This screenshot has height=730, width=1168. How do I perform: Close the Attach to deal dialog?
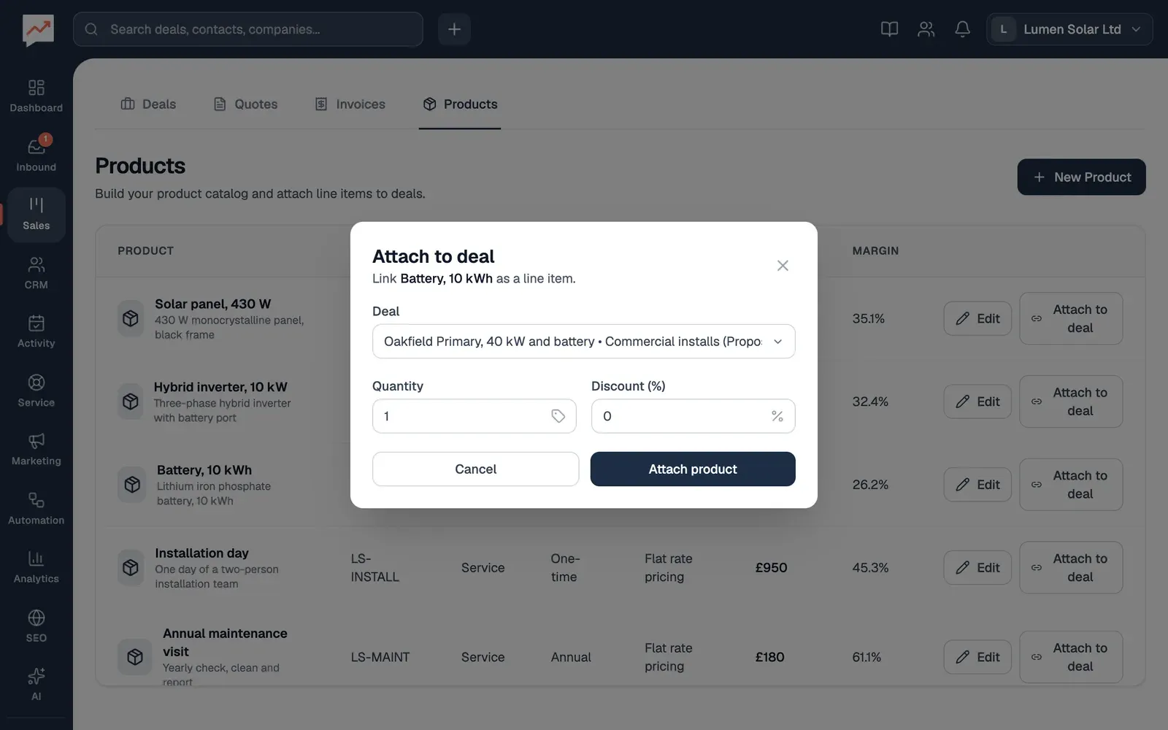(x=783, y=266)
